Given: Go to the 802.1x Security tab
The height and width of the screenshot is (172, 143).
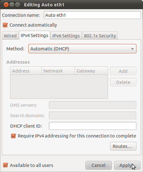Looking at the screenshot, I should (x=100, y=36).
